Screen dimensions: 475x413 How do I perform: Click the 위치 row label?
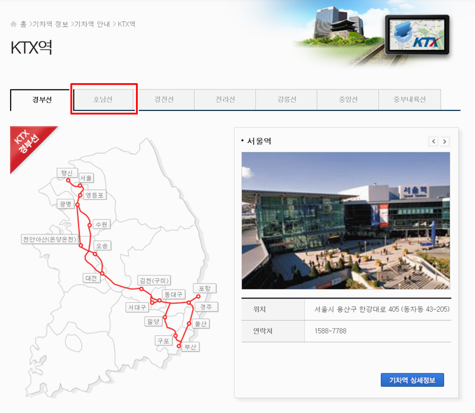tap(259, 309)
